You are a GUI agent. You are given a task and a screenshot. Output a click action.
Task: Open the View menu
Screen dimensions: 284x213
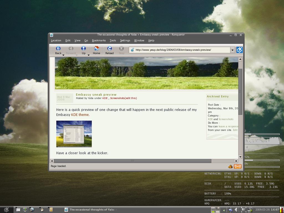[77, 40]
